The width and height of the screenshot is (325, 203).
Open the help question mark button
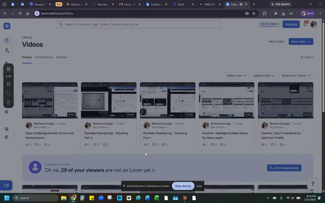(313, 184)
